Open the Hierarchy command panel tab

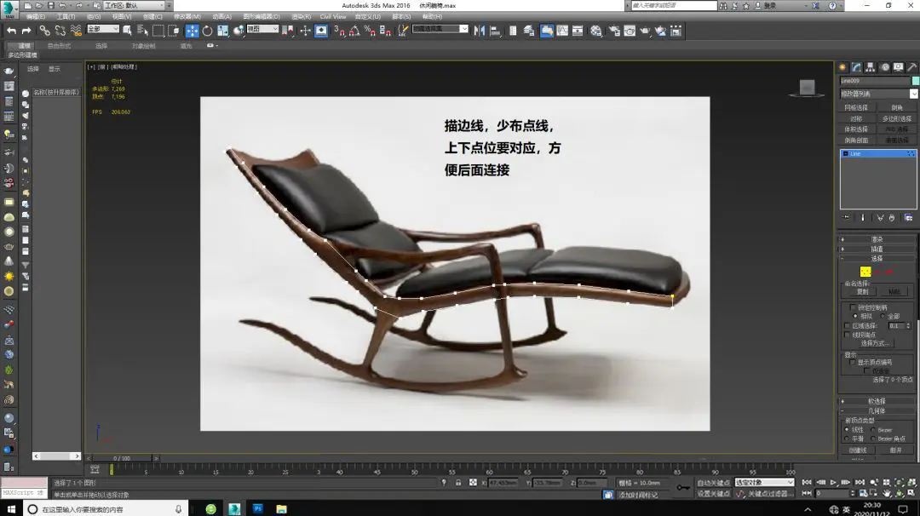point(871,67)
